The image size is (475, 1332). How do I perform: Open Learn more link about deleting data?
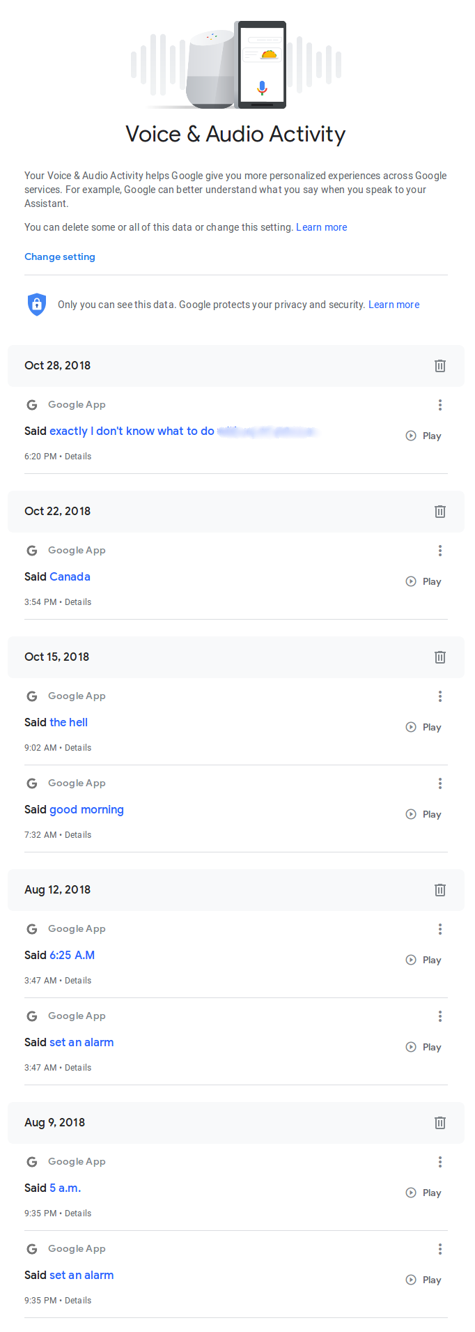(322, 227)
